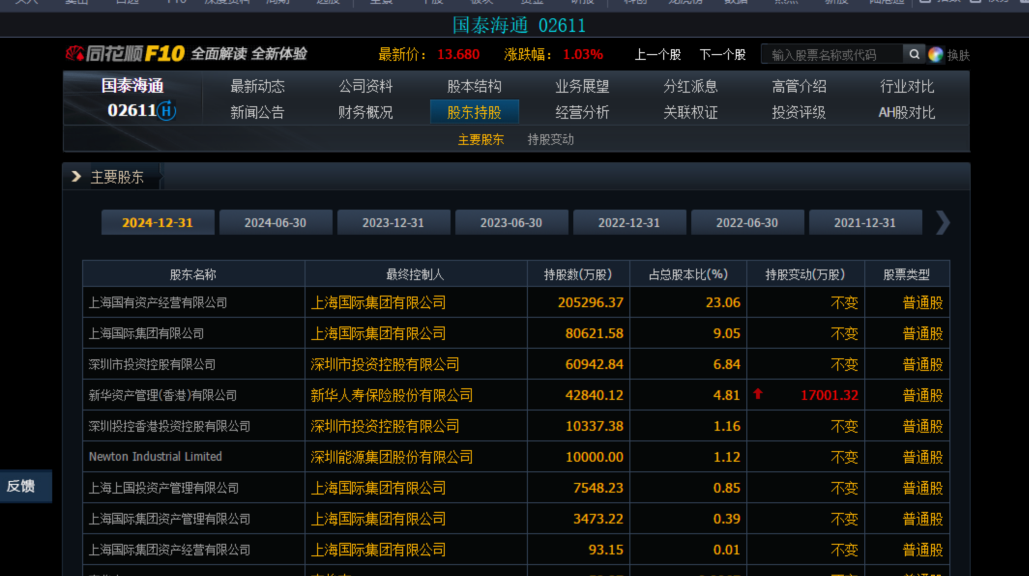The height and width of the screenshot is (576, 1029).
Task: Click the 同花顺 F10 logo
Action: 125,53
